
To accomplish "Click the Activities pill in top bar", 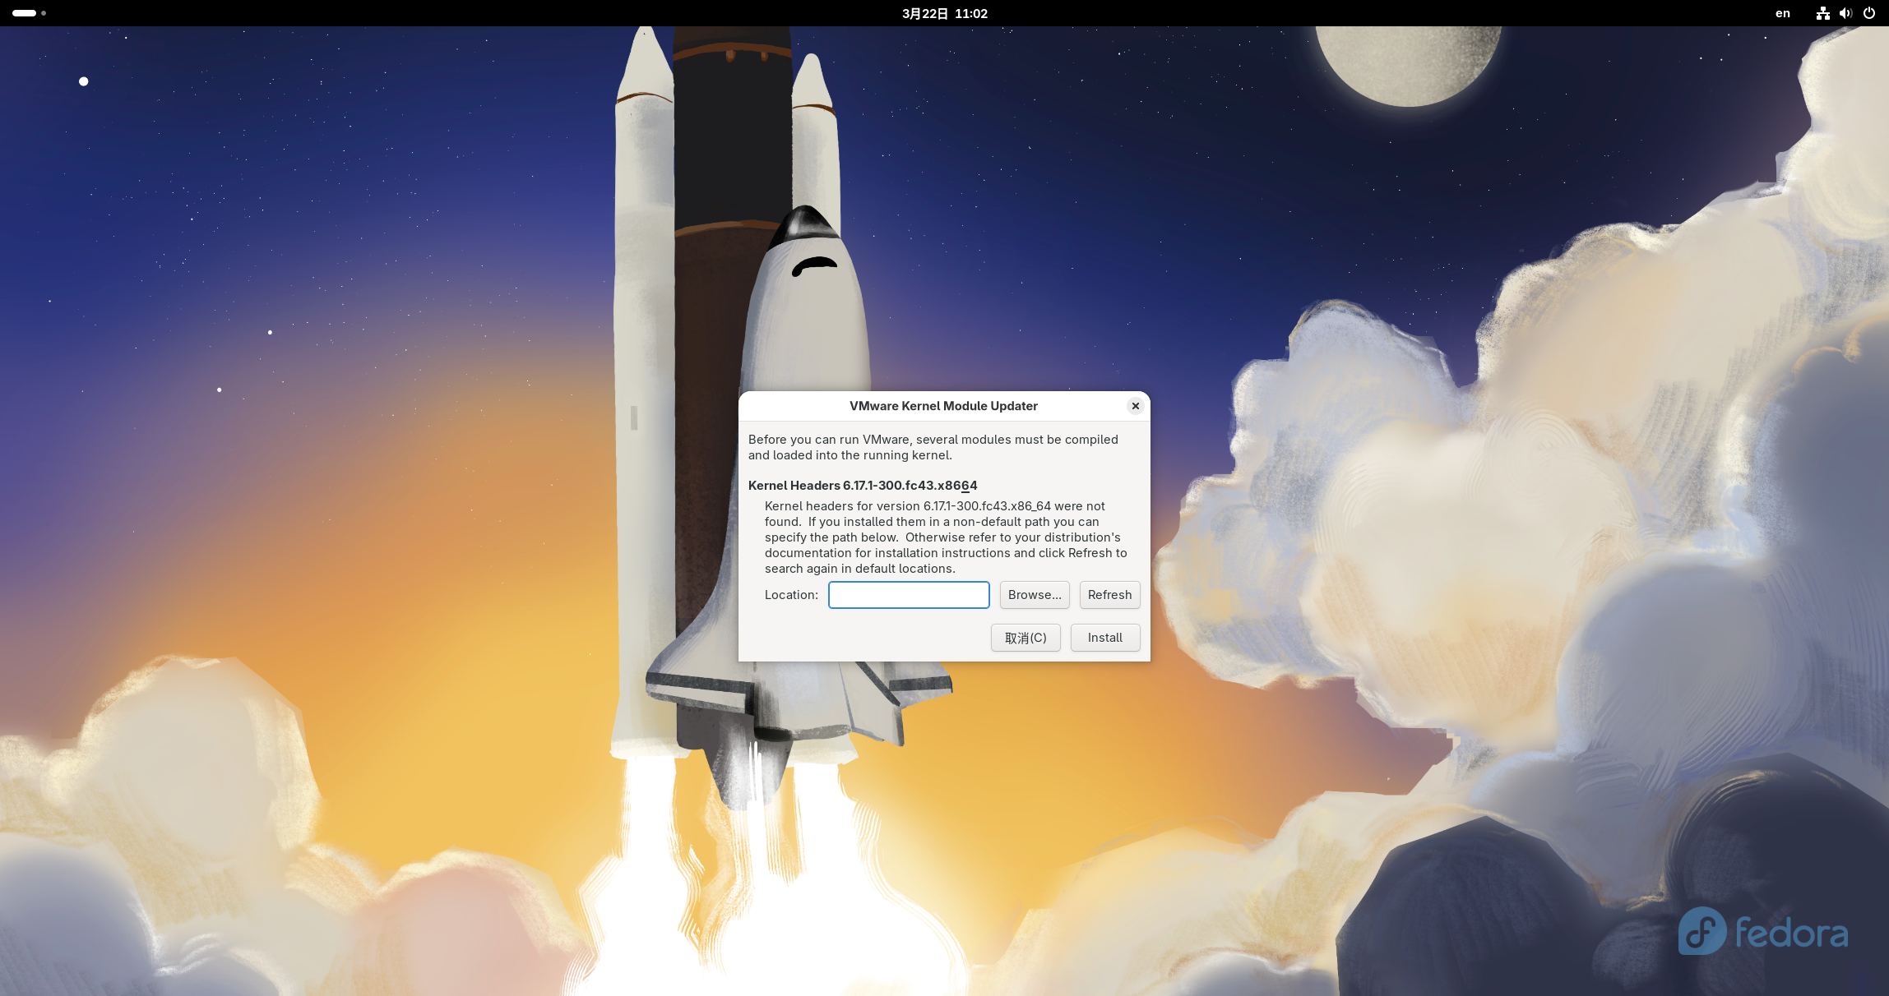I will pos(24,13).
